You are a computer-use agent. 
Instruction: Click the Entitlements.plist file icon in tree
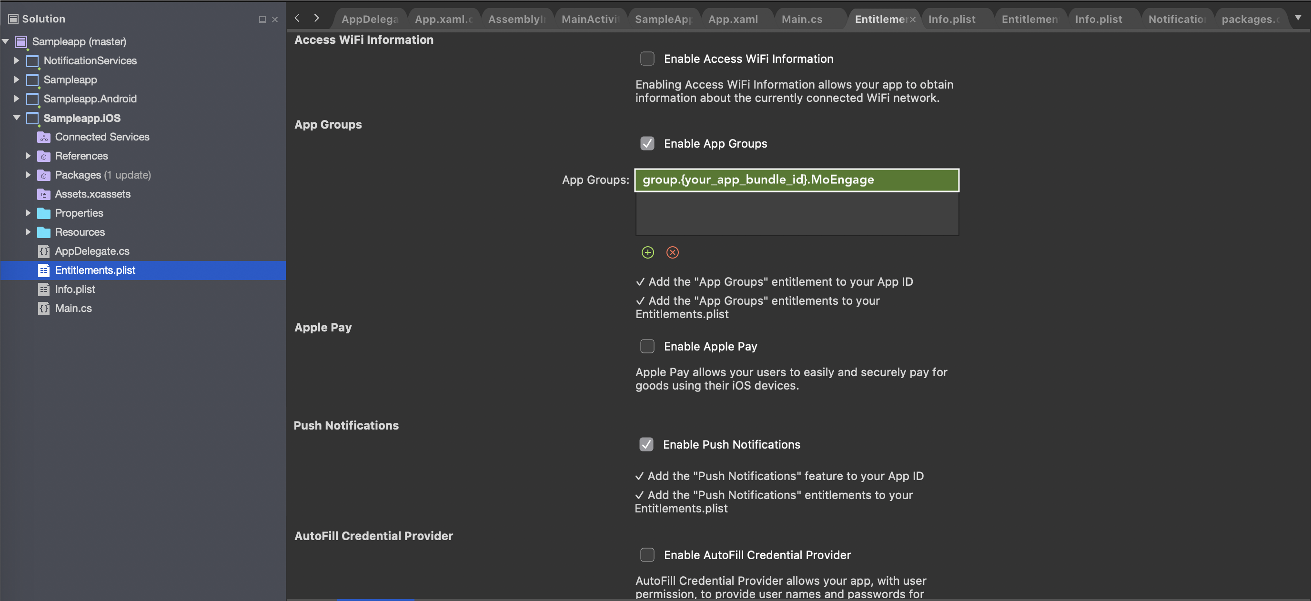[44, 270]
